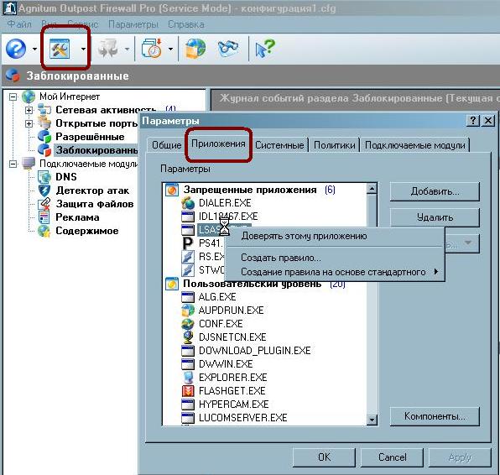Open dropdown arrow beside Options tools icon
500x475 pixels.
pos(83,50)
